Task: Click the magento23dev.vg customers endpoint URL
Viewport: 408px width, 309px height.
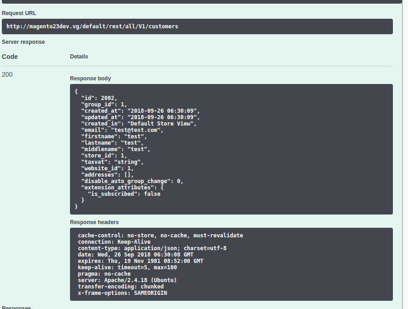Action: [x=91, y=26]
